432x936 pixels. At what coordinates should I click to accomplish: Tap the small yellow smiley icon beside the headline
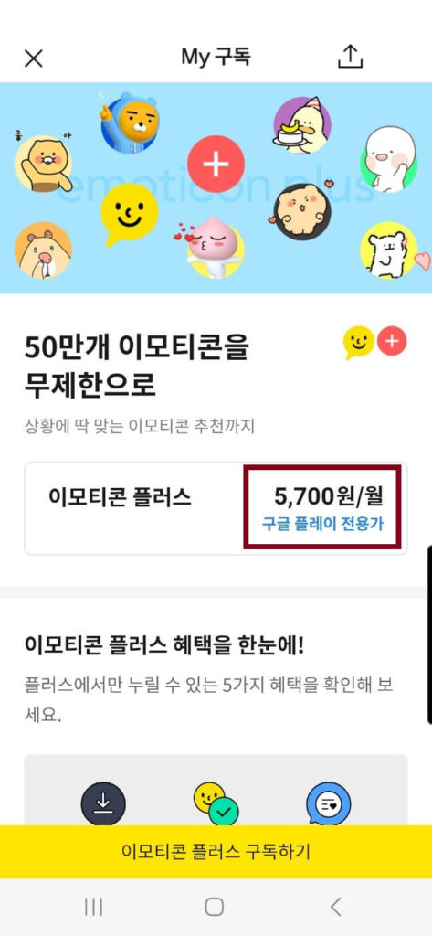tap(359, 344)
